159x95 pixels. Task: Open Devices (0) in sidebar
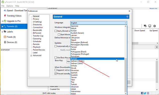coord(12,42)
